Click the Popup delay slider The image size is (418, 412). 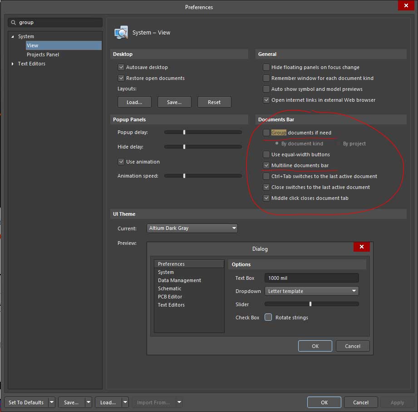[x=203, y=132]
